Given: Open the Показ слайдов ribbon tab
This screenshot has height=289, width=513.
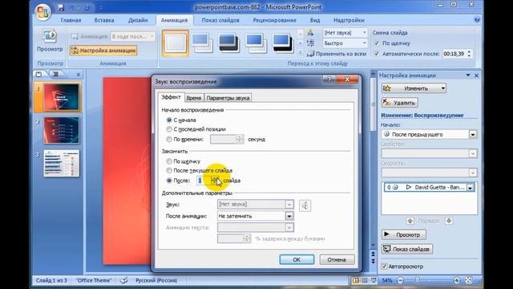Looking at the screenshot, I should coord(220,20).
